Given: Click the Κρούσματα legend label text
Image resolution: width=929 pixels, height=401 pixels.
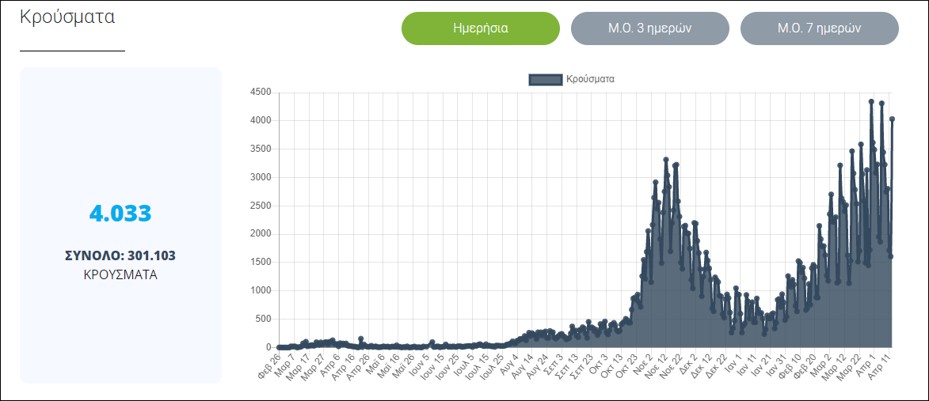Looking at the screenshot, I should pos(590,79).
